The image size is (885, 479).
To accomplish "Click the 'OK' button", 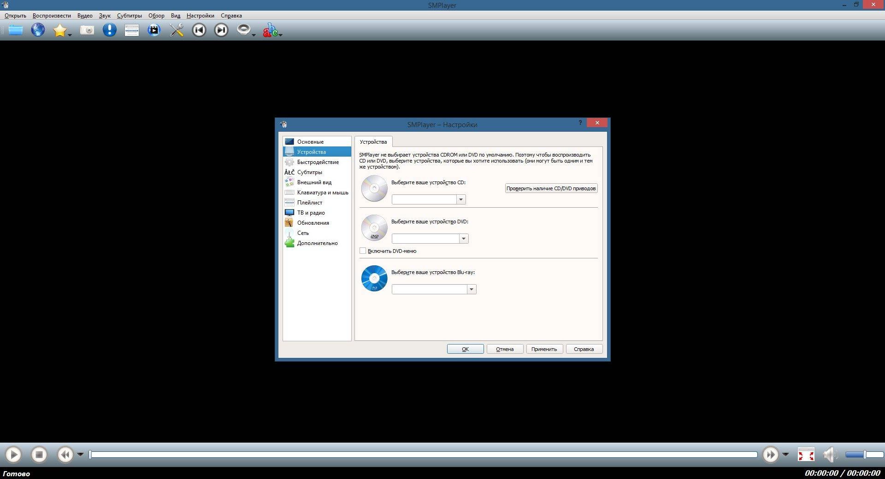I will [x=466, y=349].
